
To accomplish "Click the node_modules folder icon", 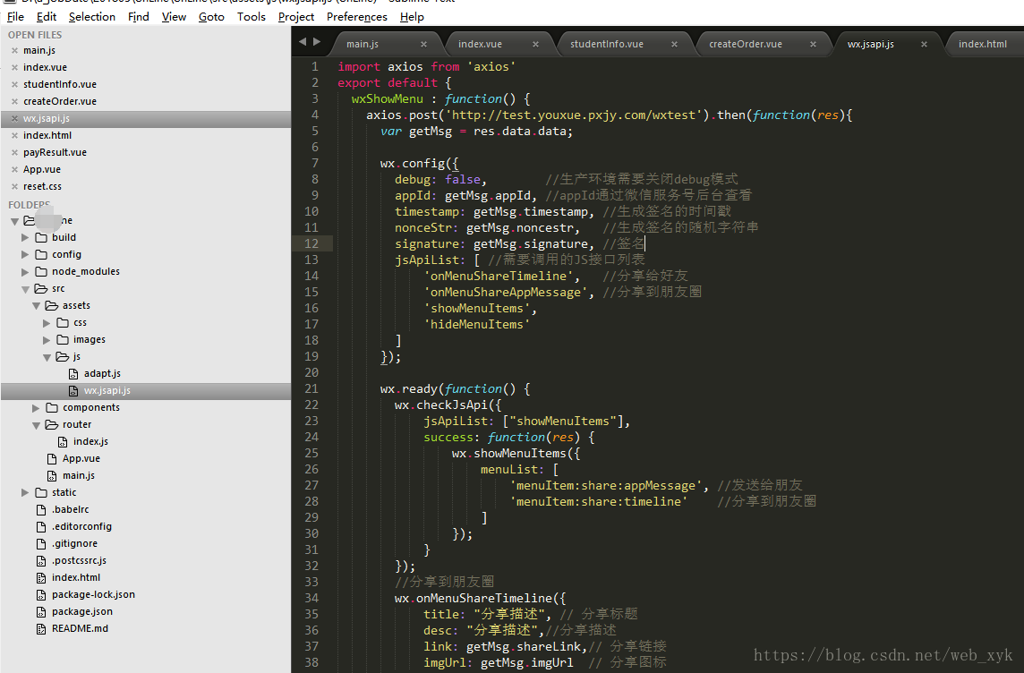I will point(41,271).
